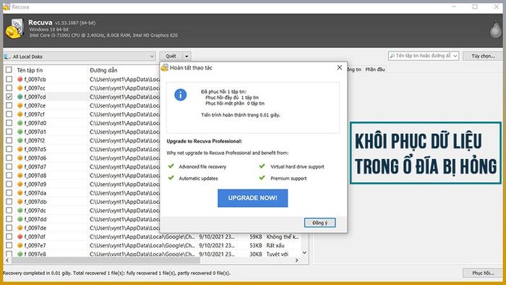
Task: Click the Tuyệt vời state of f_0097e8
Action: [277, 254]
